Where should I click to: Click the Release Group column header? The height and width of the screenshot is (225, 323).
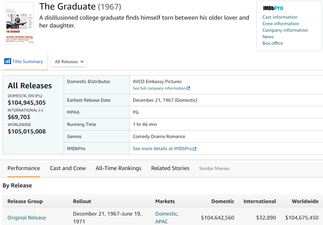tap(25, 201)
